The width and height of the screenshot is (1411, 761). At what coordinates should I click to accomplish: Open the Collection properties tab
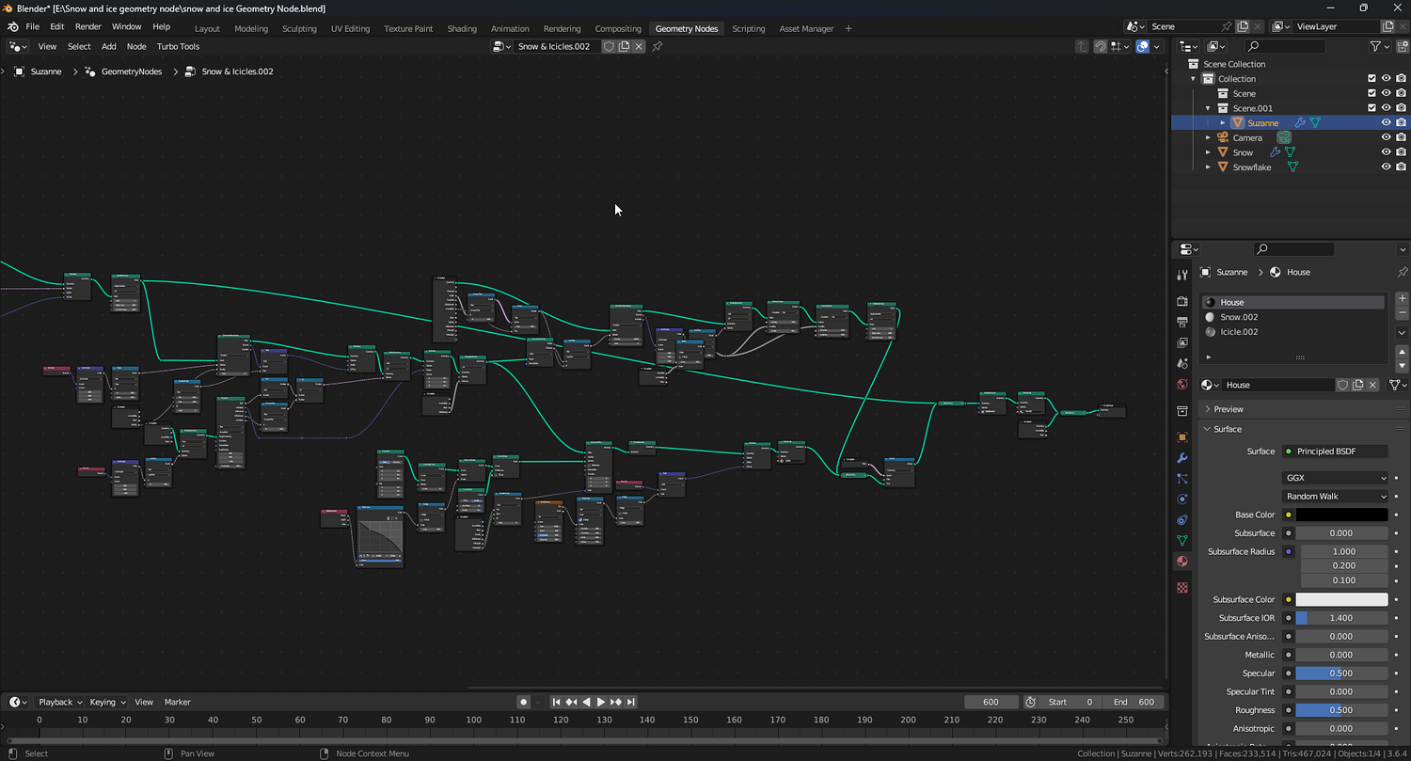[x=1182, y=410]
